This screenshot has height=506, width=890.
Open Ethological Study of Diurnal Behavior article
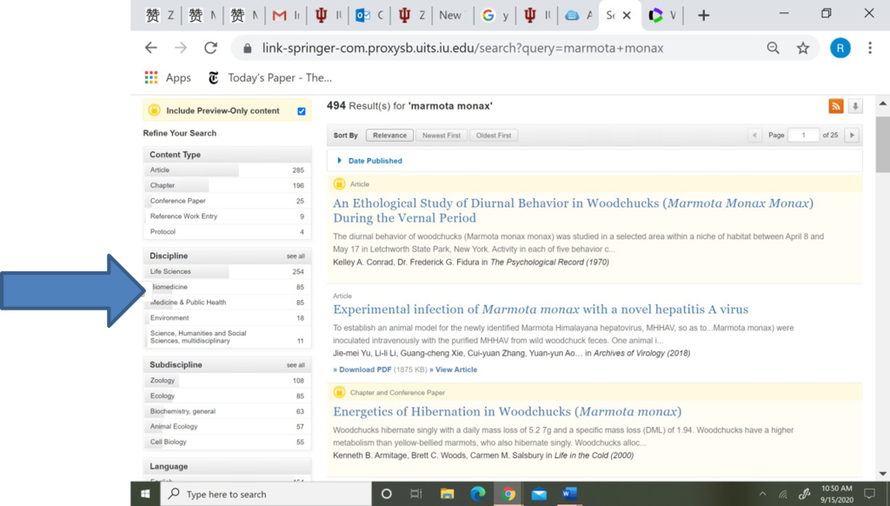point(573,210)
